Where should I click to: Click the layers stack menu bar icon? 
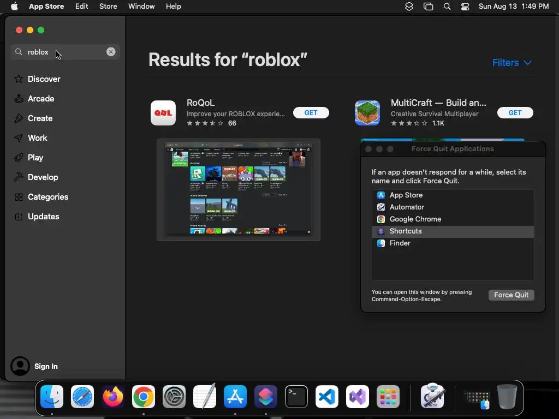tap(409, 7)
